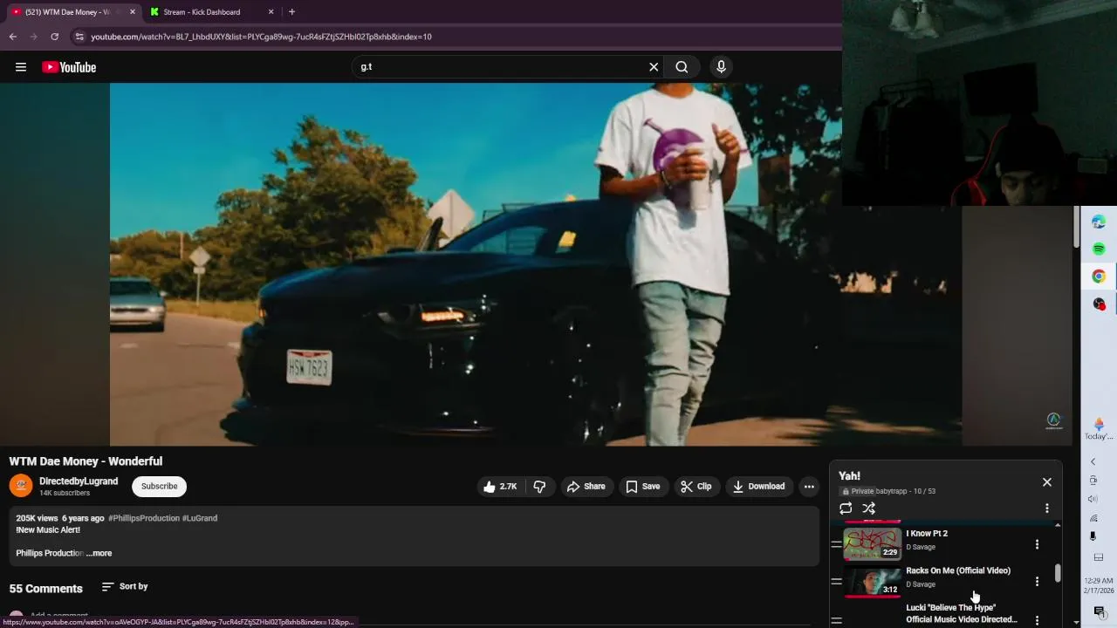Open options for I Know Pt 2
Image resolution: width=1117 pixels, height=628 pixels.
(1037, 544)
